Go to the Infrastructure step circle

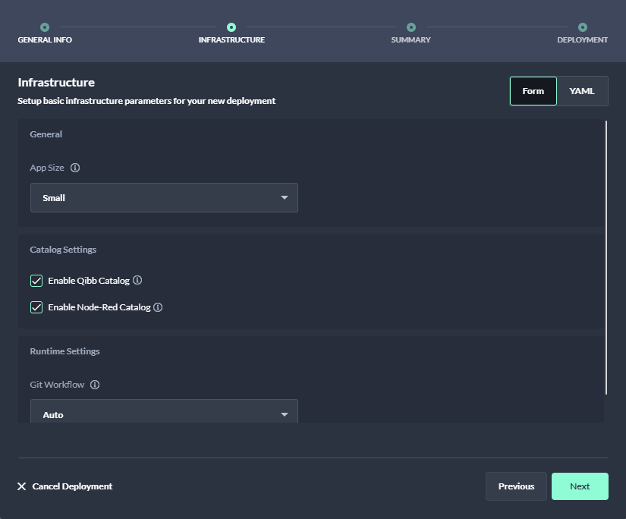point(231,27)
